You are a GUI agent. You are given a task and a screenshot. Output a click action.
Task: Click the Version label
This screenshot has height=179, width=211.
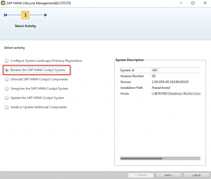[126, 82]
